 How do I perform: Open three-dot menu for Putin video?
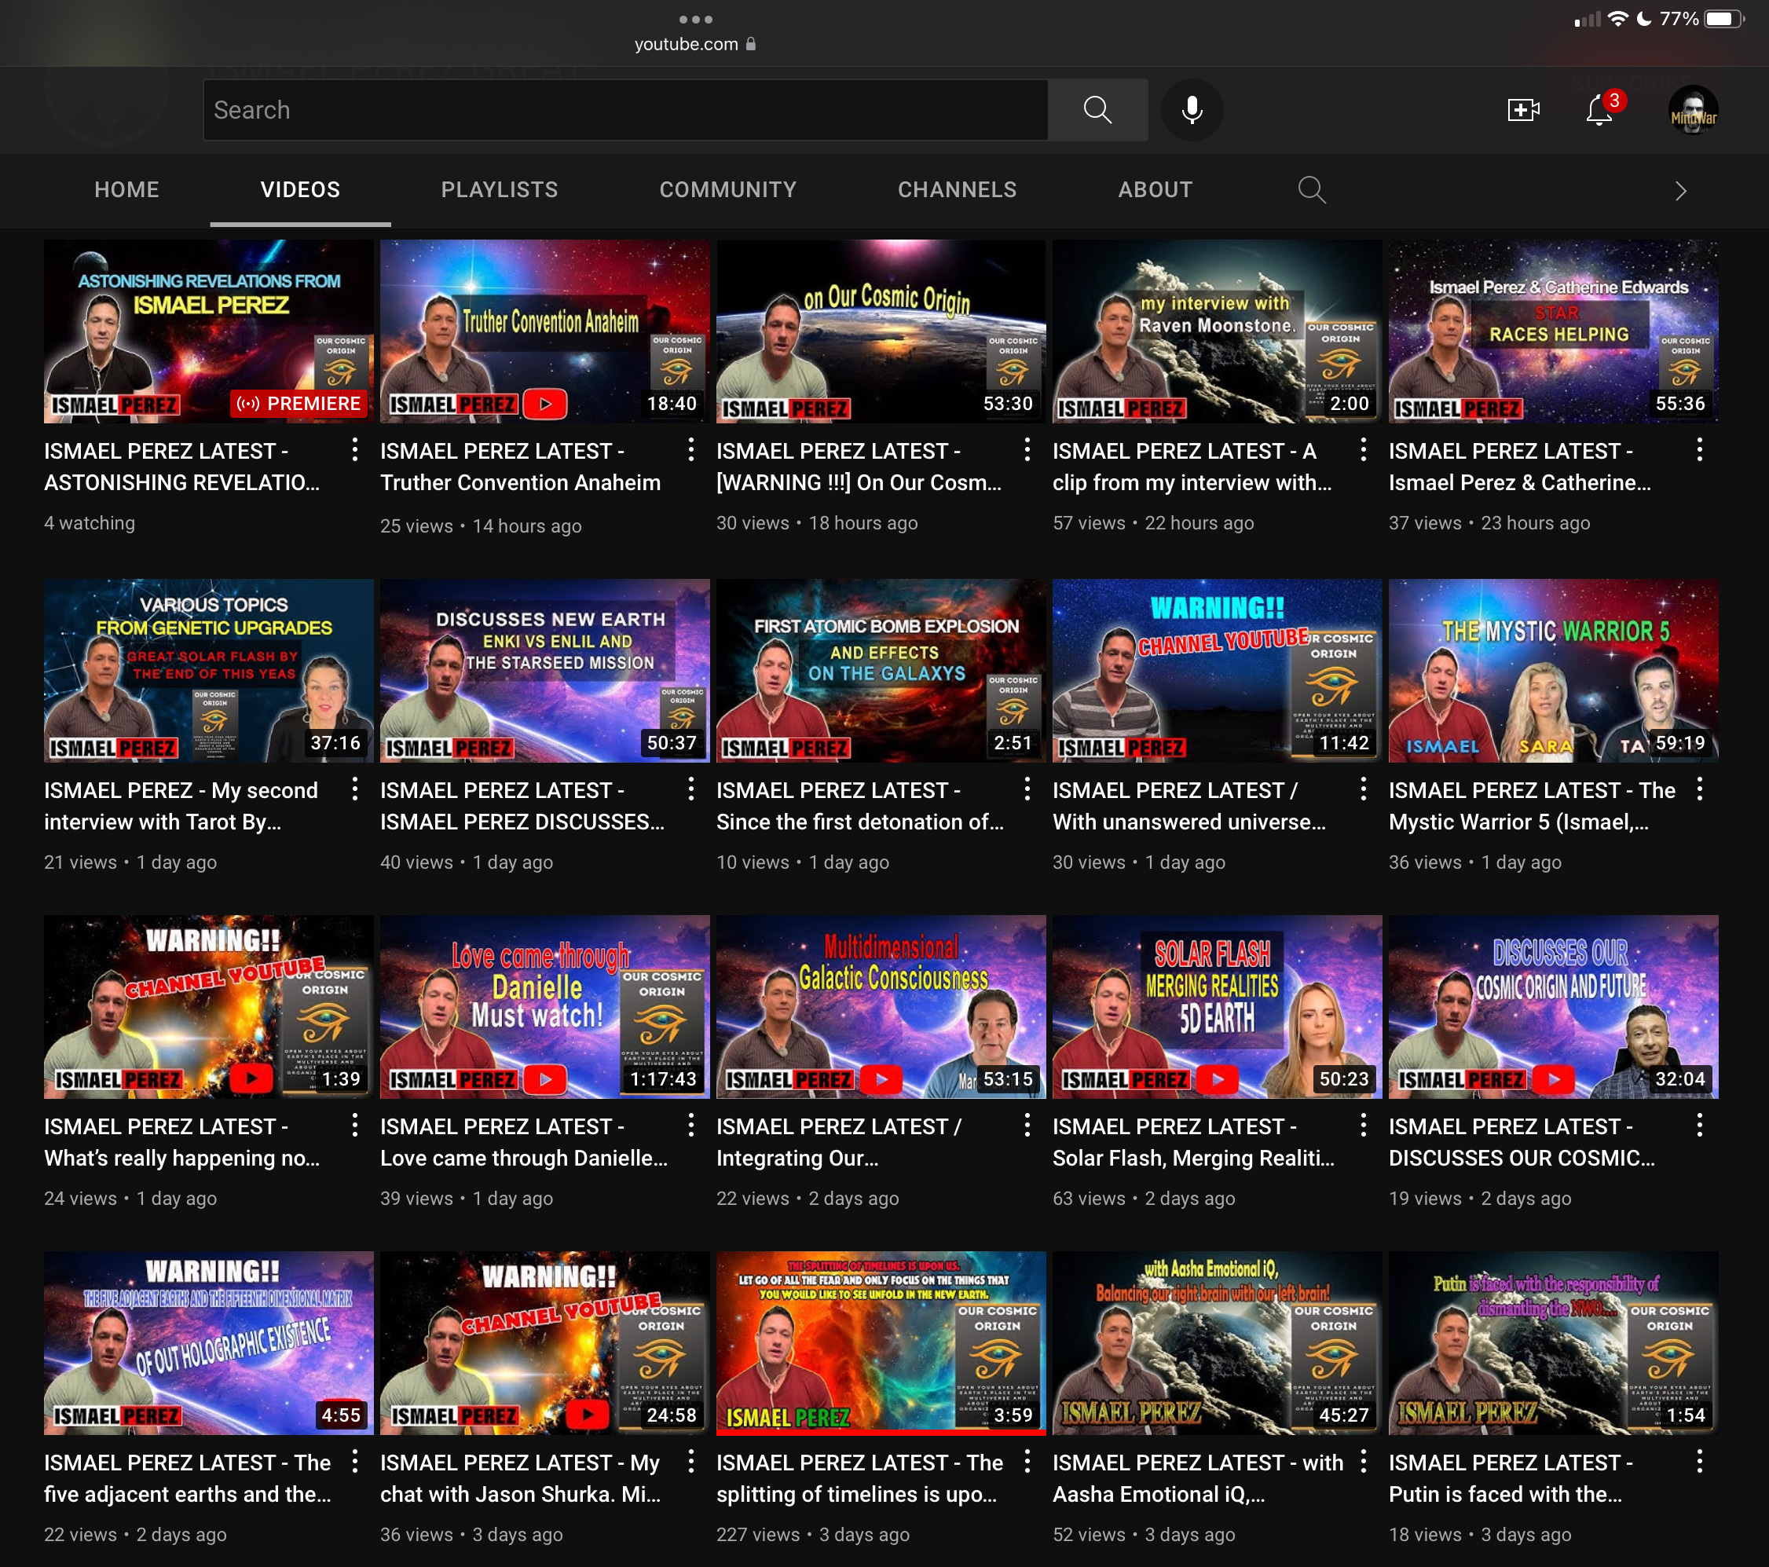[1699, 1462]
